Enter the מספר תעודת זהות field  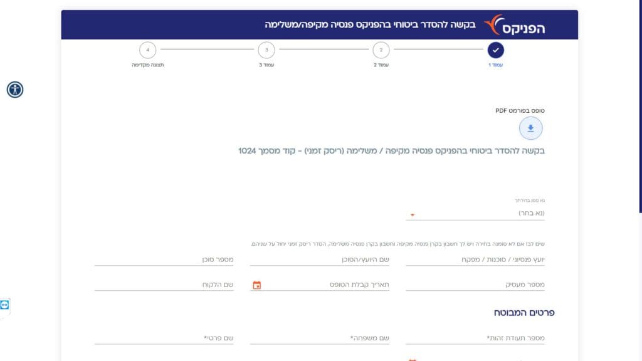(475, 338)
